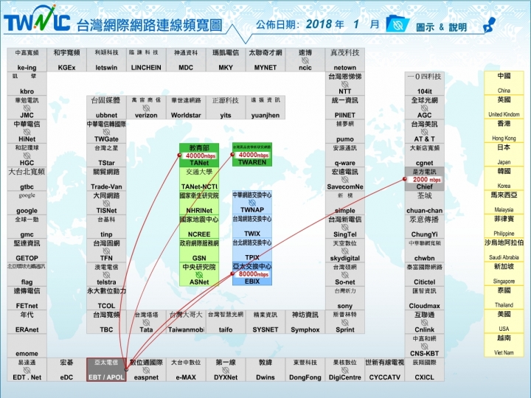Click the IPv6 icon in Cnlink tile
Screen dimensions: 531x398
pos(424,322)
